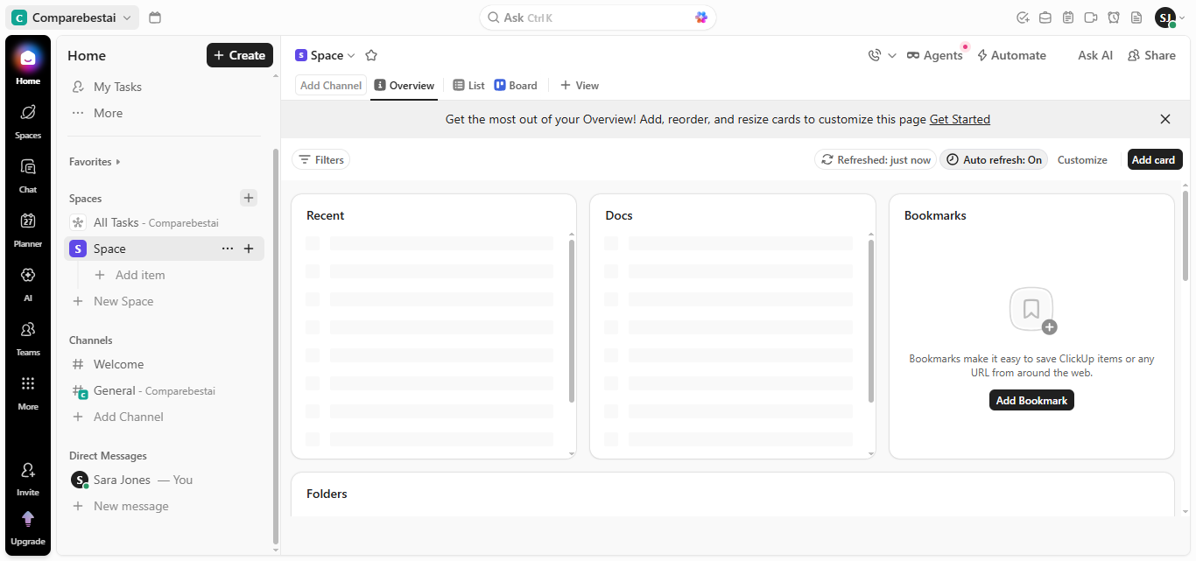Open Chat in the left rail

[28, 173]
